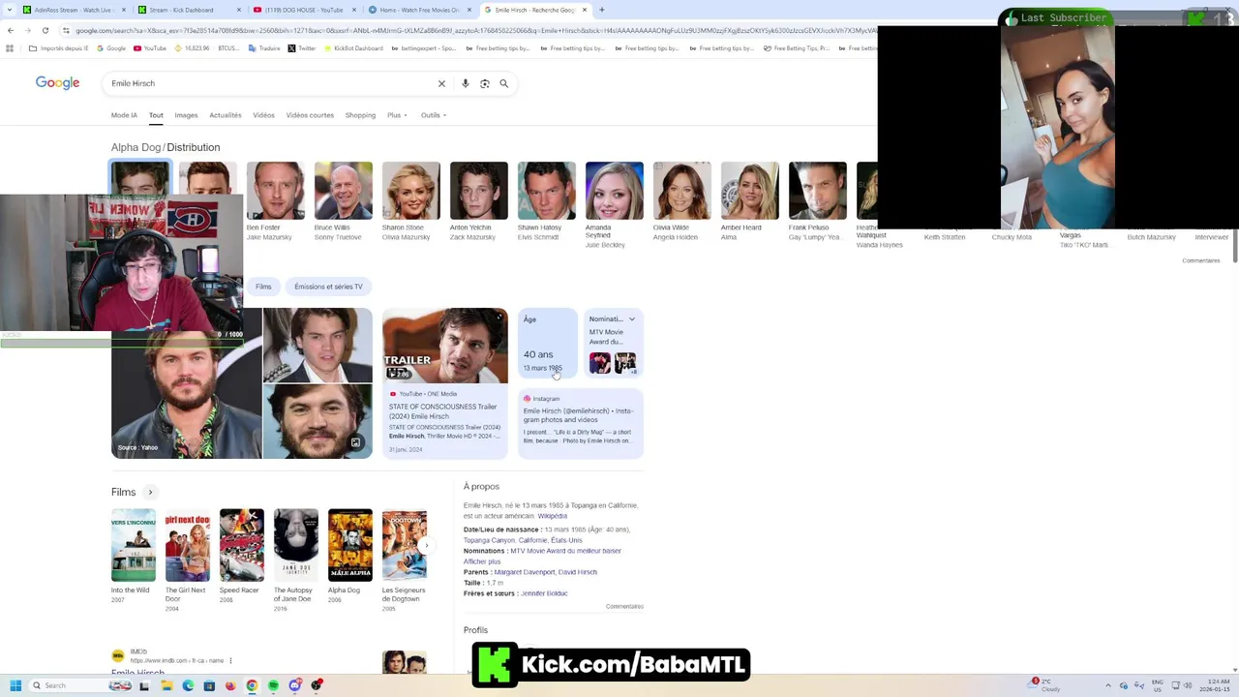Expand the Films section arrow
The width and height of the screenshot is (1239, 697).
coord(150,492)
